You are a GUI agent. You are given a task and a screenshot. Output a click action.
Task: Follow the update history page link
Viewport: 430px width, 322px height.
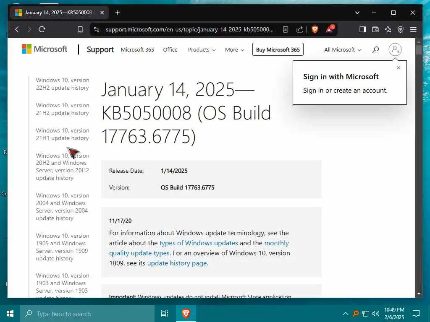(177, 263)
